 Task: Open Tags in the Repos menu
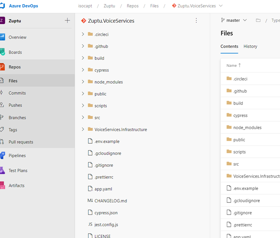coord(13,130)
